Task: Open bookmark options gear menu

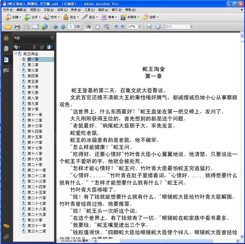Action: pos(17,47)
